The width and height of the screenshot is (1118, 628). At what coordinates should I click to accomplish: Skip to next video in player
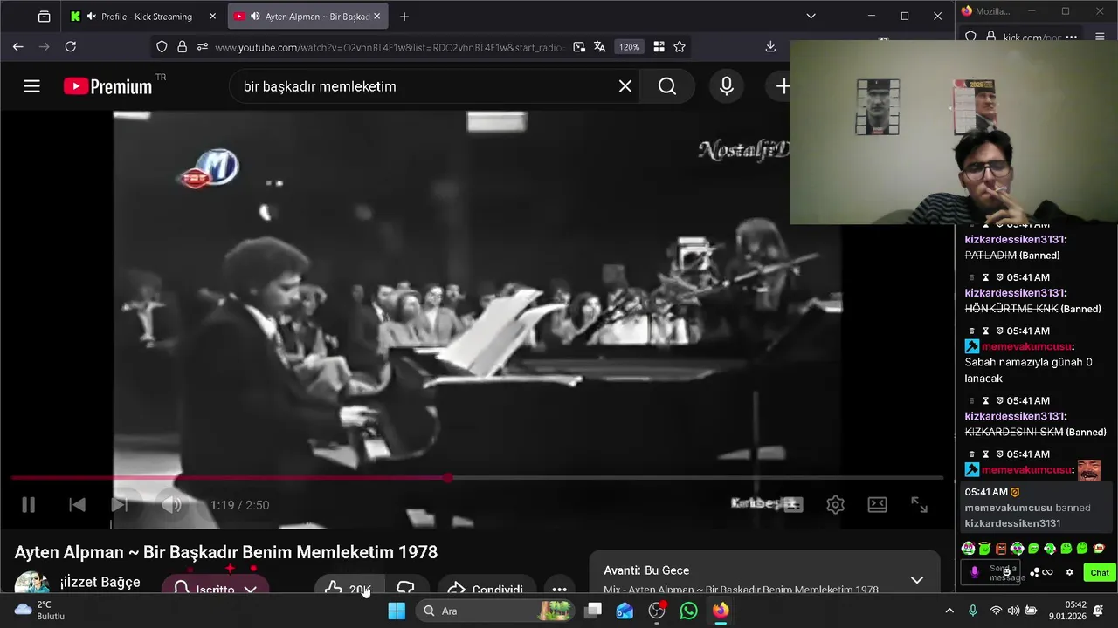[120, 505]
